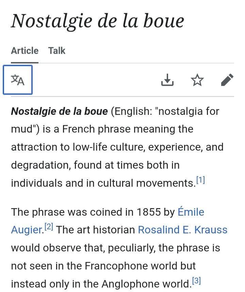Click the pencil edit icon
This screenshot has height=292, width=245.
pyautogui.click(x=227, y=80)
